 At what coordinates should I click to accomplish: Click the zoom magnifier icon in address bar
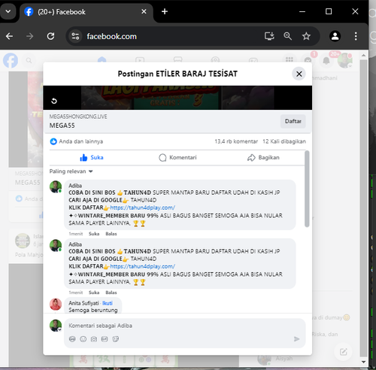click(x=287, y=36)
